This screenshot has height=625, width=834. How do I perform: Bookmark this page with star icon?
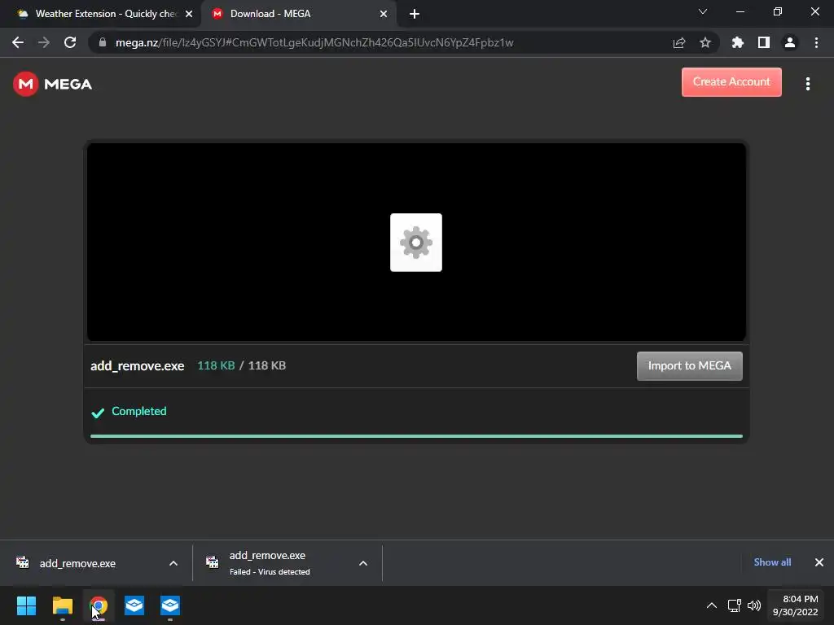pos(705,42)
